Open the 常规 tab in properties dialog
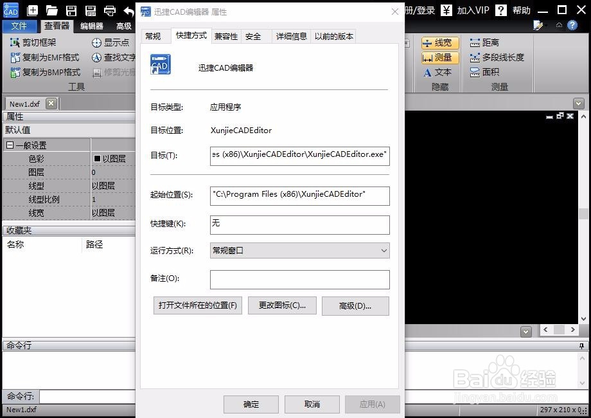Image resolution: width=591 pixels, height=418 pixels. pos(153,36)
